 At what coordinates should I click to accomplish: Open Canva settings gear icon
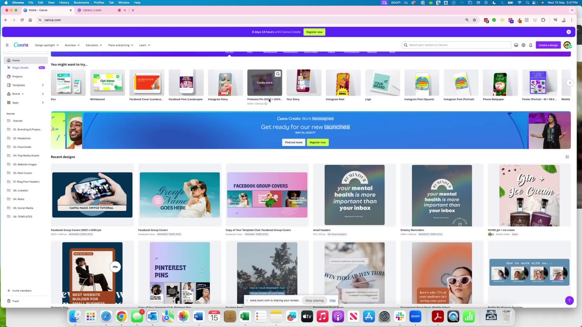tap(523, 45)
